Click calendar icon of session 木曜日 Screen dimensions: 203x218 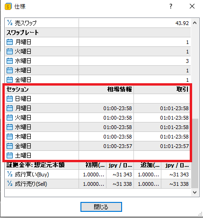(9, 137)
